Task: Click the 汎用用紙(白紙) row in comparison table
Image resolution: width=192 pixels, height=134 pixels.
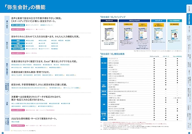Action: pyautogui.click(x=145, y=120)
